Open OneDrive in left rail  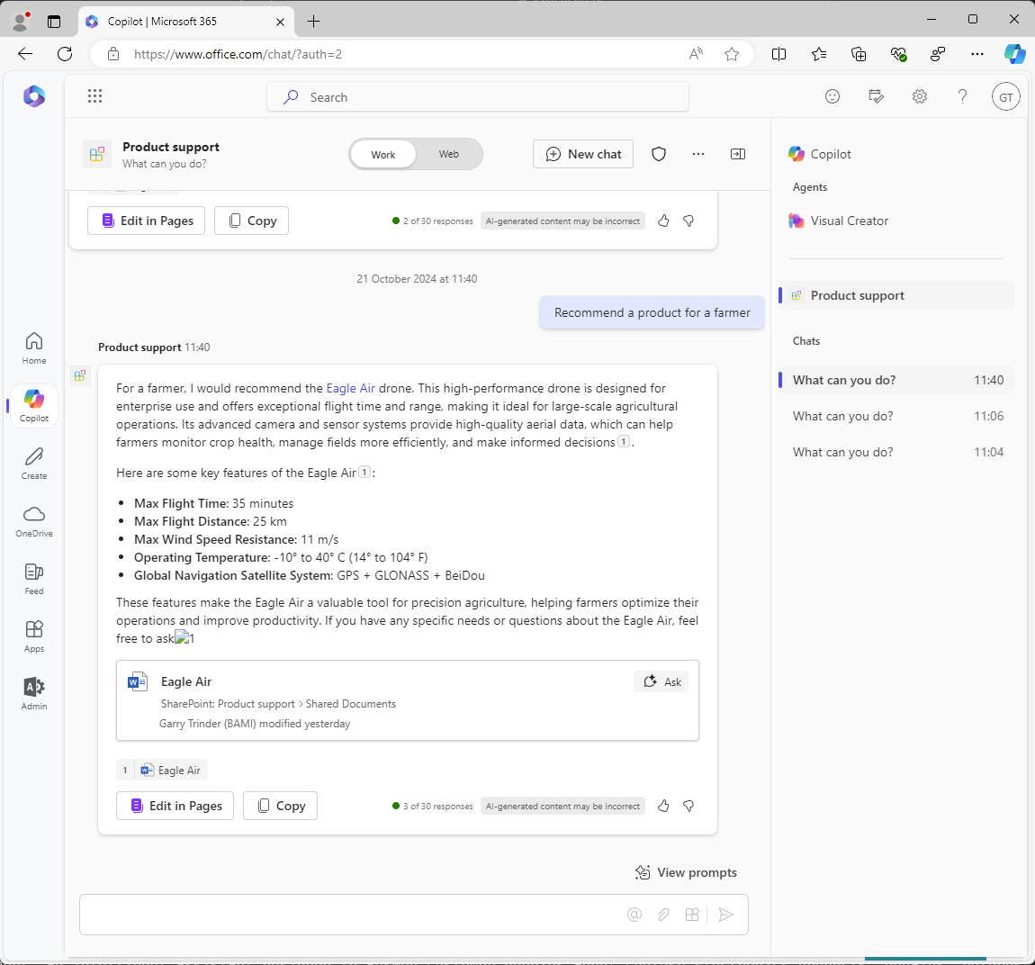[x=34, y=521]
